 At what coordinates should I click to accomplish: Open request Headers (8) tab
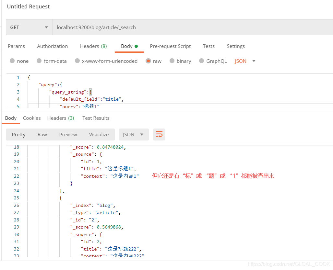[93, 46]
